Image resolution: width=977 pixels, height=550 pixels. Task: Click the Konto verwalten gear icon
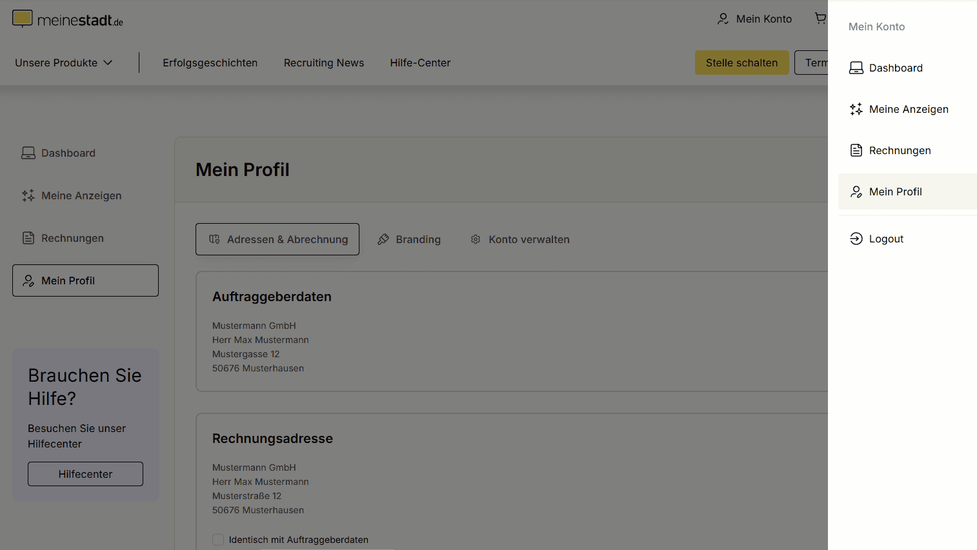coord(476,239)
